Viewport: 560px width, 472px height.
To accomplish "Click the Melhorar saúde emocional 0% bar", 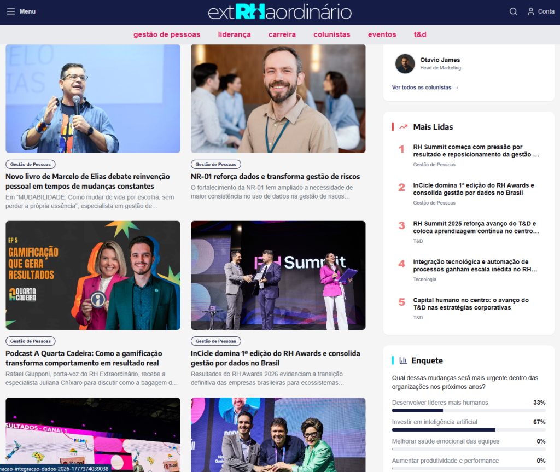I will point(469,449).
